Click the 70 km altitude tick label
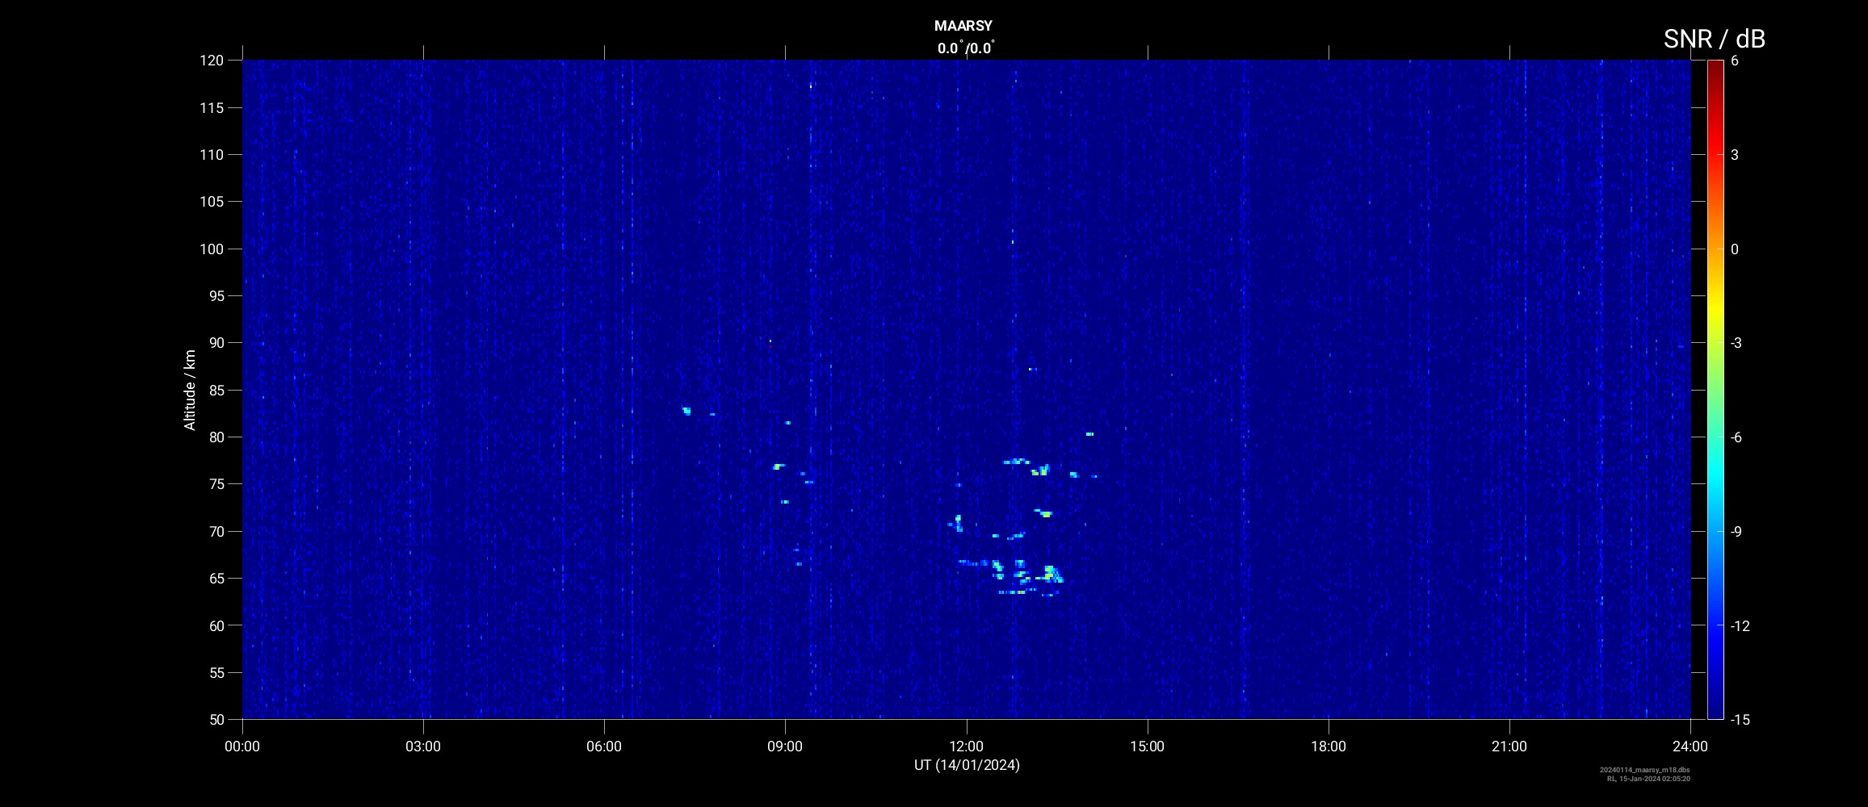This screenshot has height=807, width=1868. click(216, 531)
